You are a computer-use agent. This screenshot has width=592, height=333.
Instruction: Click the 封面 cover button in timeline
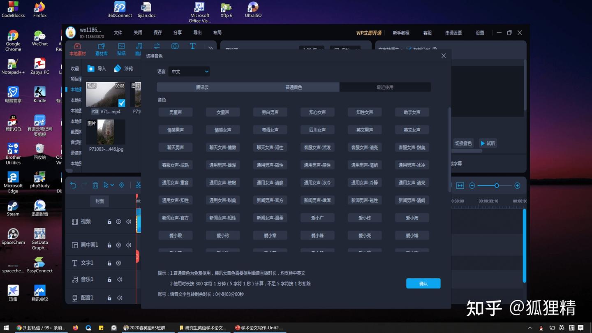(99, 201)
